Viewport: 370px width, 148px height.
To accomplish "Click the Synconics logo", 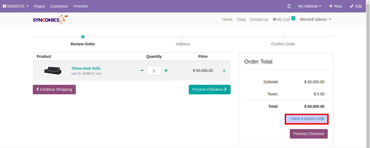I will pos(50,19).
